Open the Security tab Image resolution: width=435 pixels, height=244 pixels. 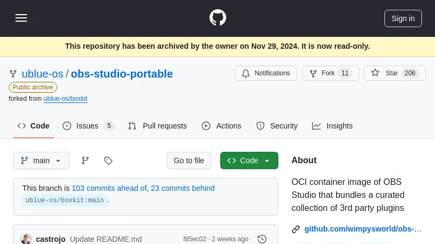coord(277,126)
